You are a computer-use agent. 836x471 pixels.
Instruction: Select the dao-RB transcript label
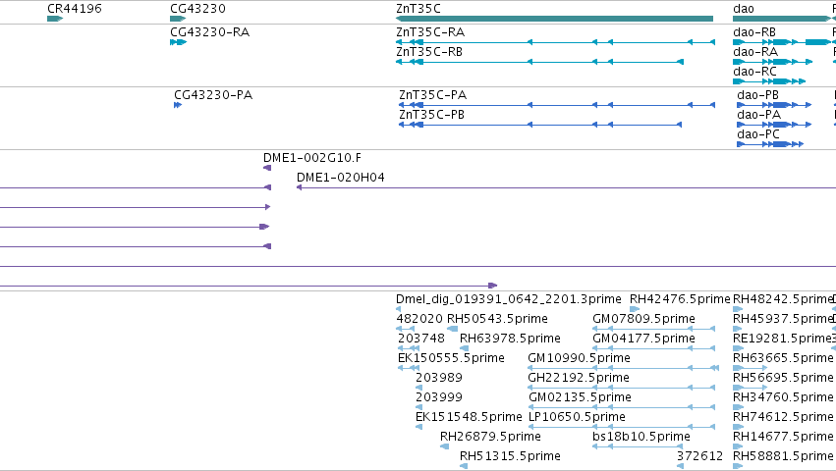coord(754,32)
